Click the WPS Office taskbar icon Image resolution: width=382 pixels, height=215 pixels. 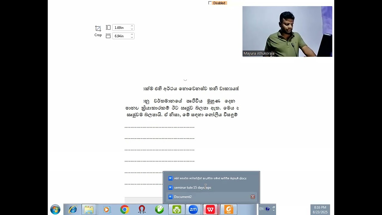210,210
